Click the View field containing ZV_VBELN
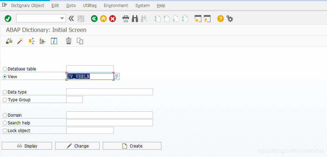This screenshot has width=327, height=157. pyautogui.click(x=90, y=77)
